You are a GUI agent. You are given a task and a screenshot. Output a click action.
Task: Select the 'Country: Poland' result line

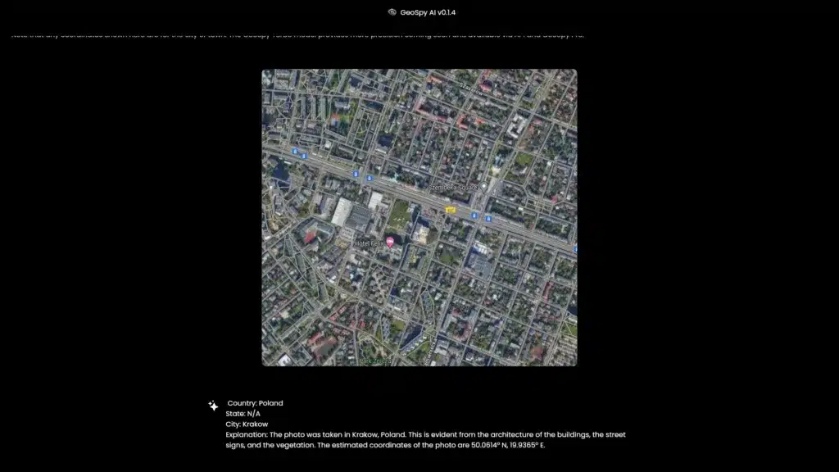coord(255,403)
